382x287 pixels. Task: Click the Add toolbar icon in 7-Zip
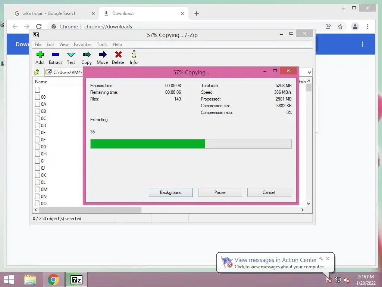coord(40,58)
